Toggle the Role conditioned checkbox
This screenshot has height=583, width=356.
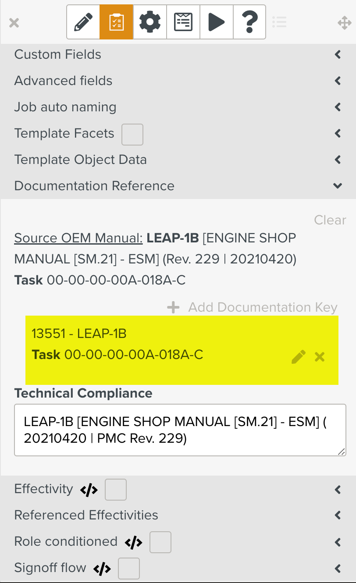[x=160, y=542]
